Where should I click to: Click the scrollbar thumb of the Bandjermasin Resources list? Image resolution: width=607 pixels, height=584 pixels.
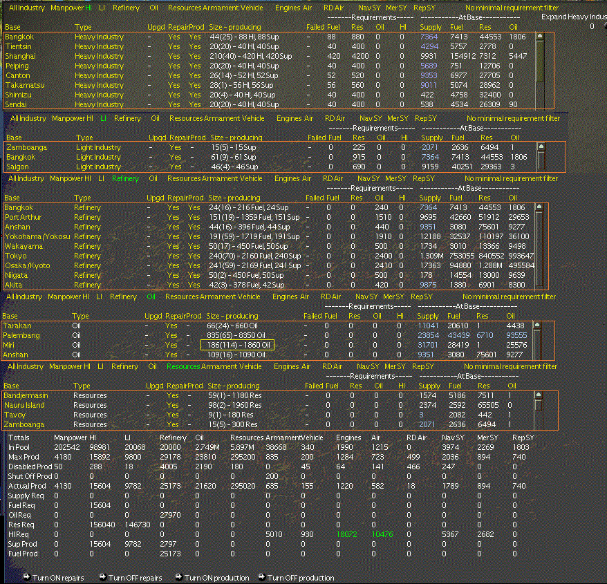pyautogui.click(x=538, y=404)
